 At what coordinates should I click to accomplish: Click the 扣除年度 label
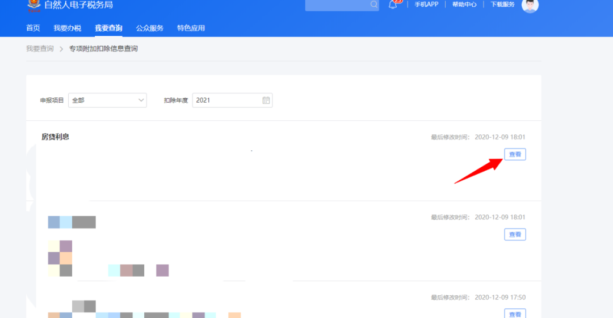pos(175,100)
